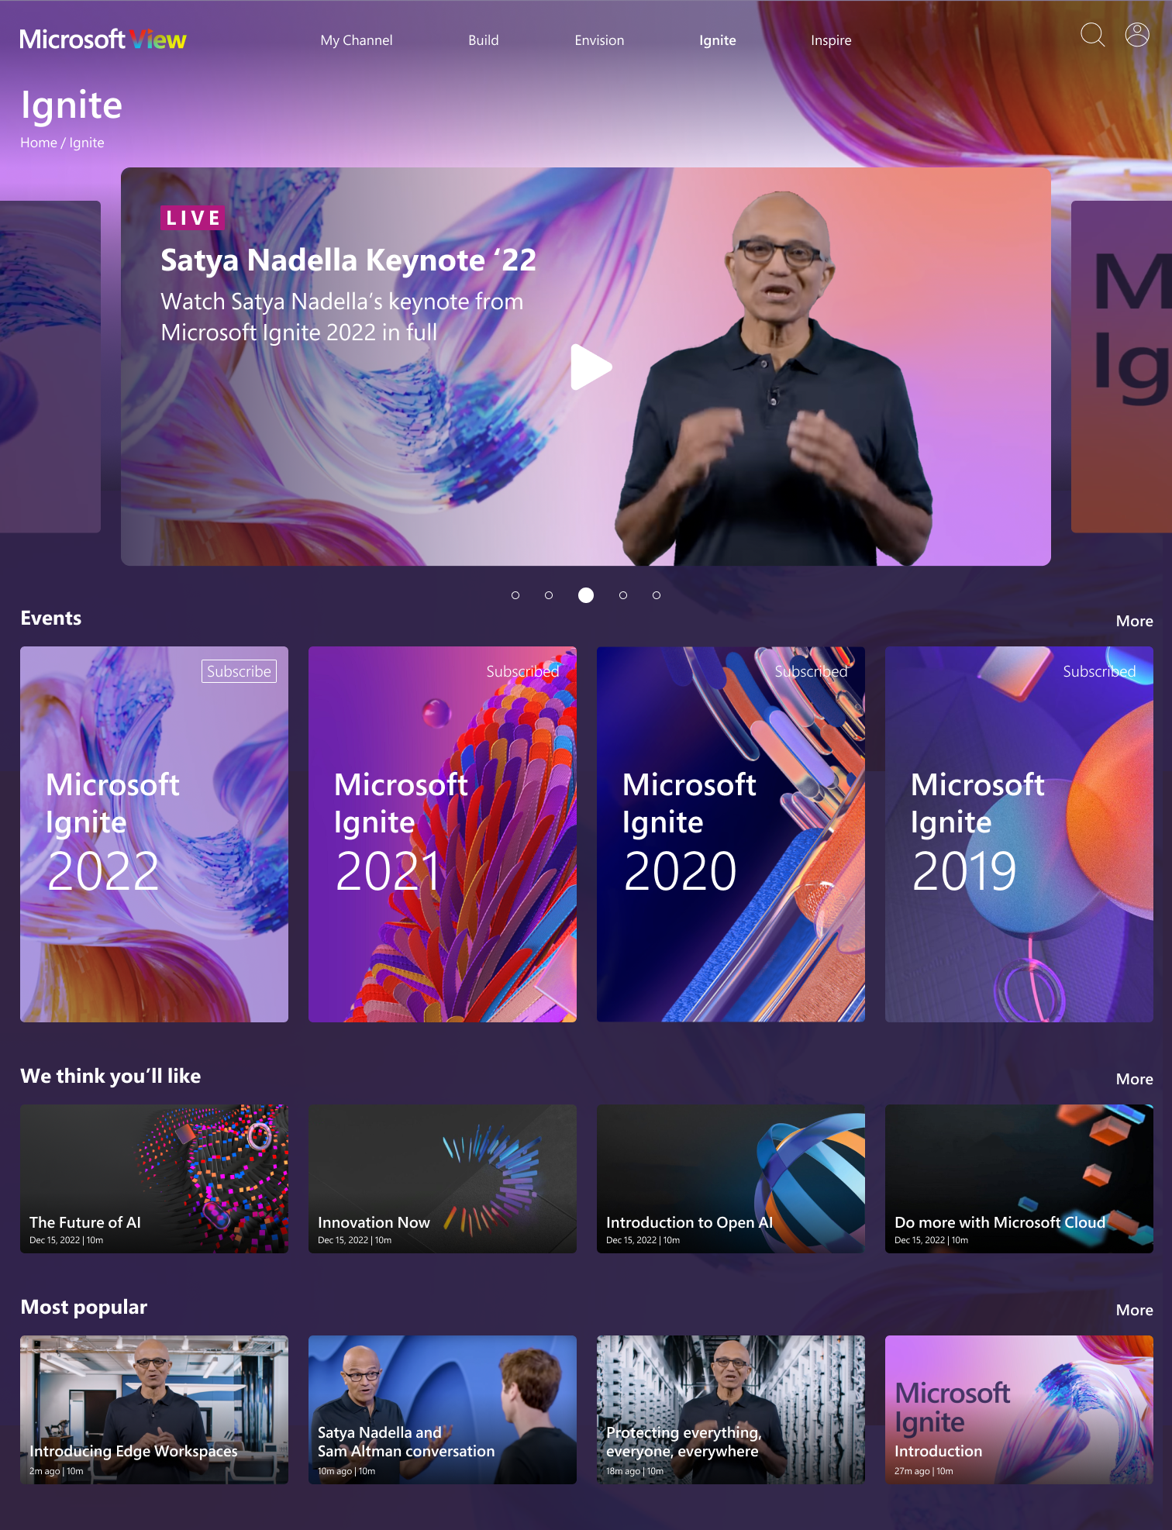This screenshot has height=1530, width=1172.
Task: Select the Ignite navigation item
Action: pyautogui.click(x=718, y=40)
